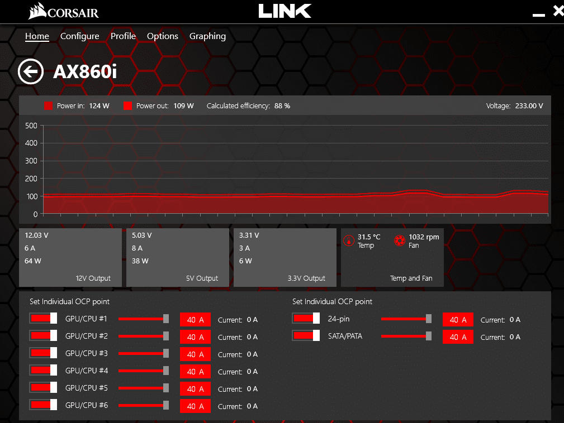Click the 40 A field for GPU/CPU #4
This screenshot has width=564, height=423.
click(195, 371)
